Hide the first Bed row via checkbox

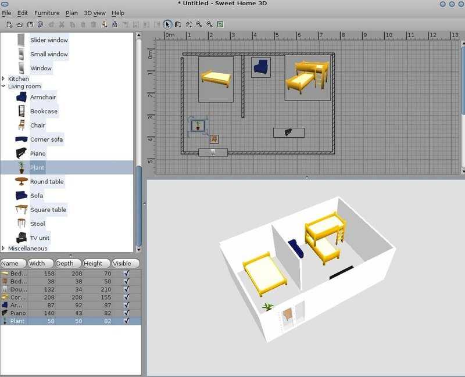pyautogui.click(x=126, y=273)
